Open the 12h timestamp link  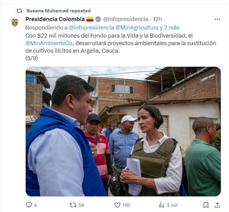click(x=157, y=19)
